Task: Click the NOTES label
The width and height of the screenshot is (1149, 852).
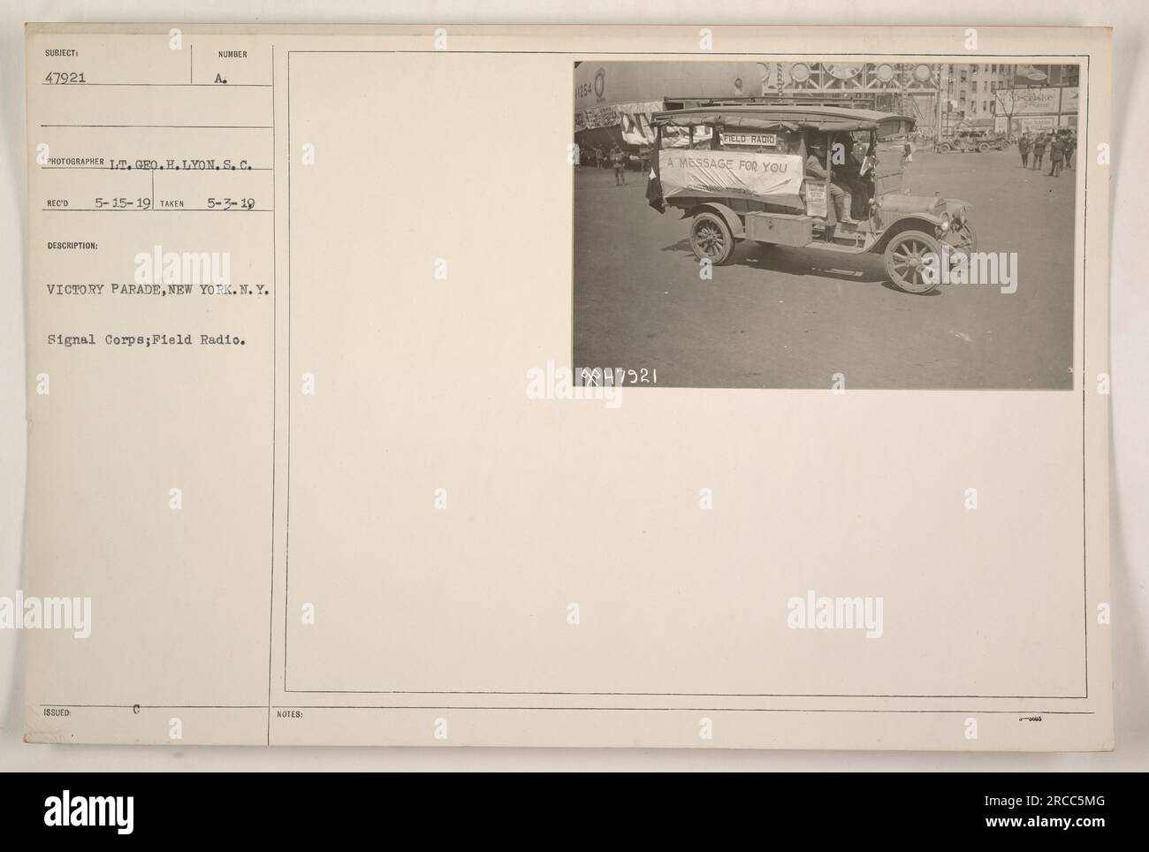Action: [289, 714]
